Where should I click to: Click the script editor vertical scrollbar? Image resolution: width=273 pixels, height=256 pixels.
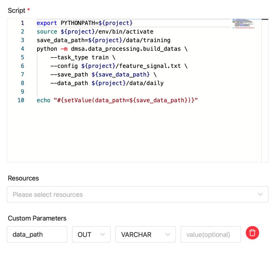point(265,89)
